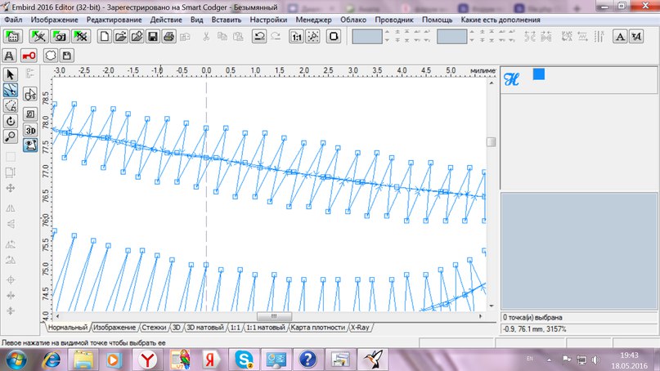Show the X-Ray view tab
Screen dimensions: 660x371
point(360,328)
